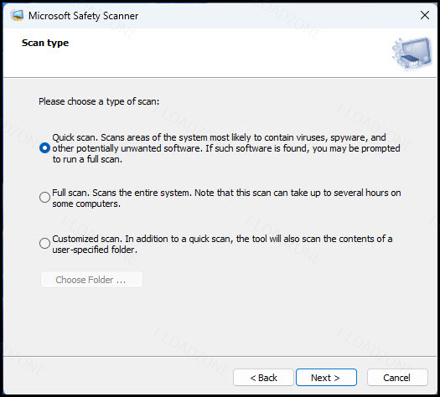Screen dimensions: 440x397
Task: Click the Full scan description text
Action: click(226, 198)
